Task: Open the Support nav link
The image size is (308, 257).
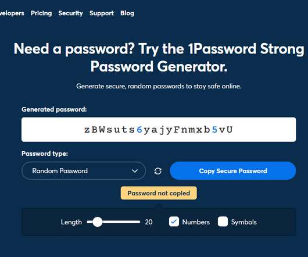Action: point(102,13)
